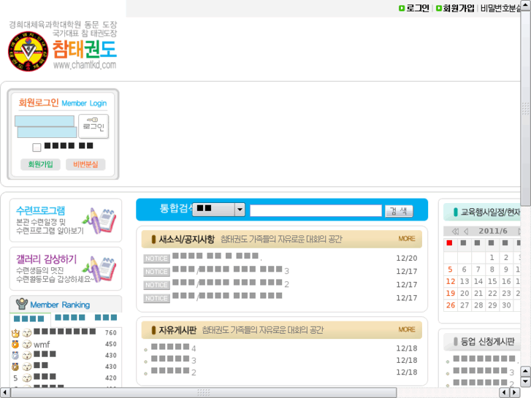Screen dimensions: 531x398
Task: Click the calendar previous-month arrow
Action: click(x=466, y=231)
